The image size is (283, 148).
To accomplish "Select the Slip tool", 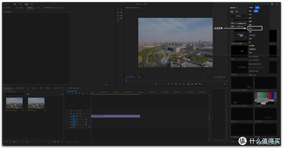I will click(x=118, y=15).
